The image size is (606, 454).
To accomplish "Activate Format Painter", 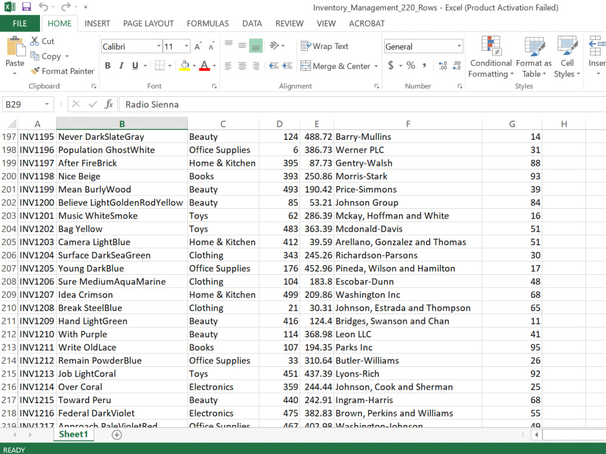I will coord(62,71).
